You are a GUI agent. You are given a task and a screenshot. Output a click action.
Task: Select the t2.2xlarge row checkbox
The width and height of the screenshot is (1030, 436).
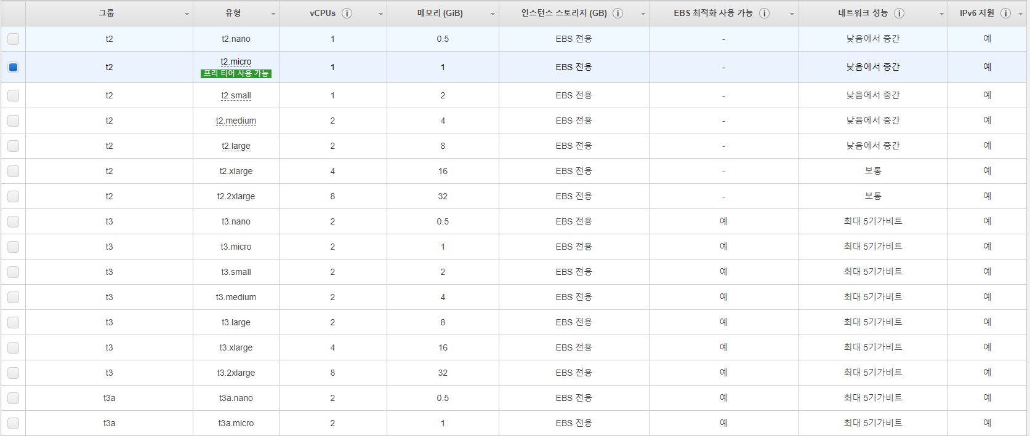(x=13, y=196)
